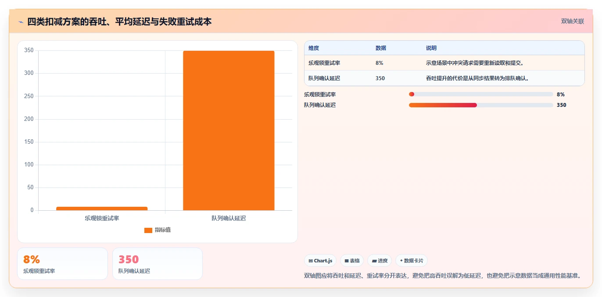Click the sparkle icon in 数据卡片 chip
The image size is (602, 297).
point(401,261)
